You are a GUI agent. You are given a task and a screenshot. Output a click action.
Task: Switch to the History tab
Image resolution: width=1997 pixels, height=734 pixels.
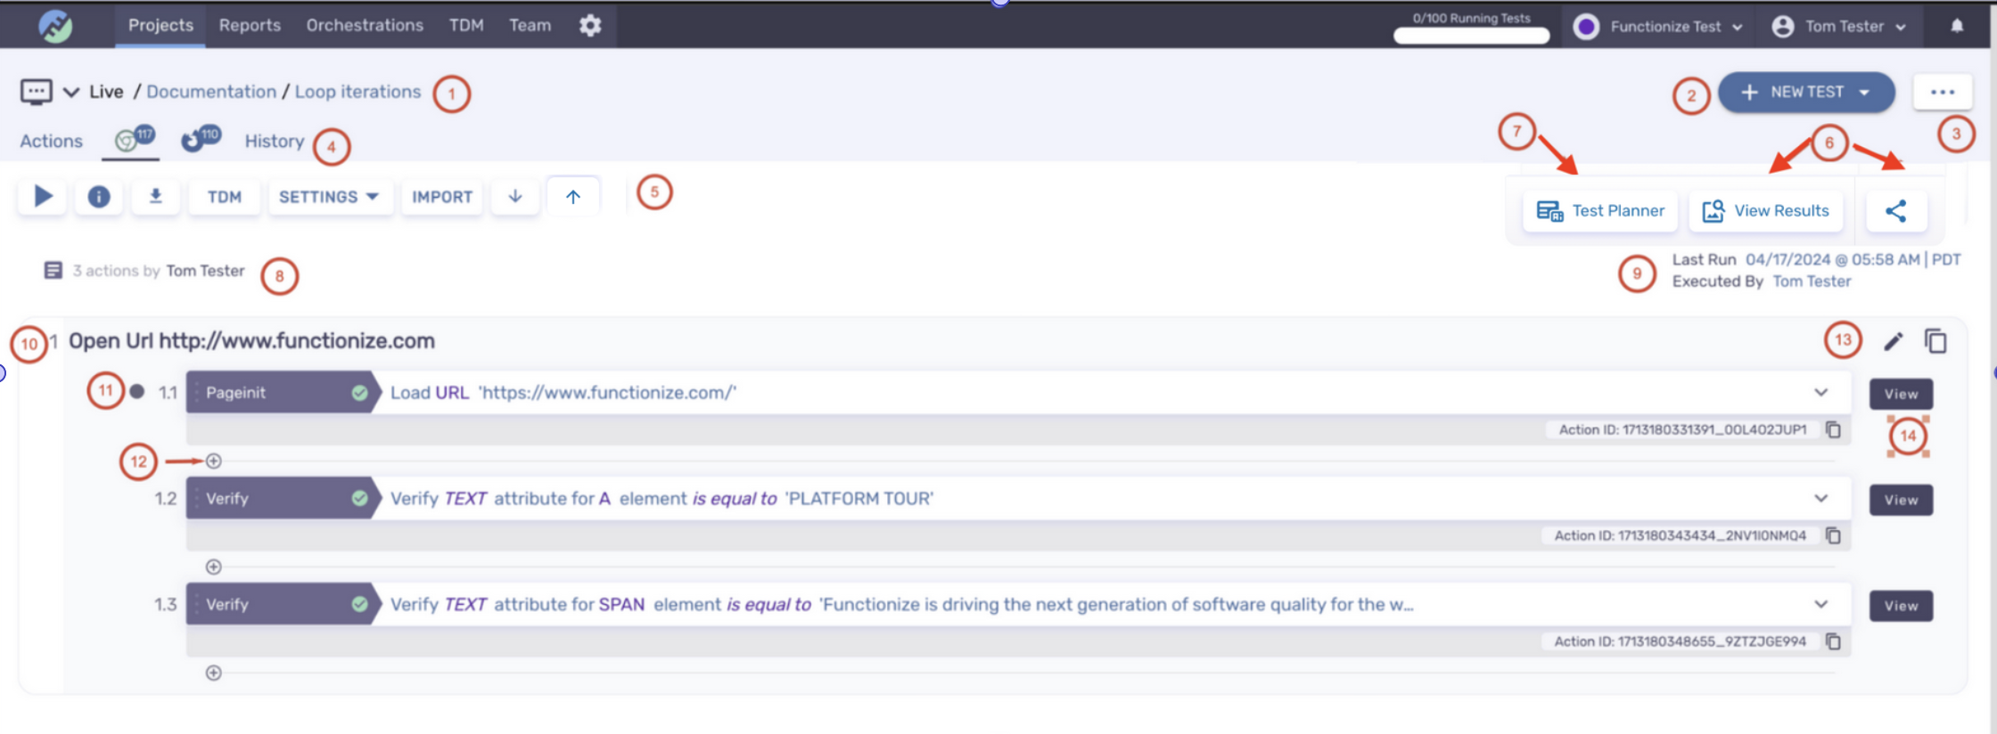pos(275,141)
